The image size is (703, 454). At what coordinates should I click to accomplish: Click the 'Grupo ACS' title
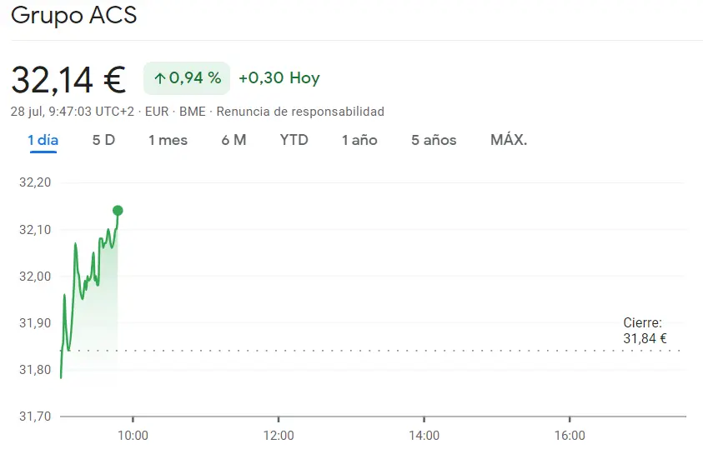tap(73, 15)
